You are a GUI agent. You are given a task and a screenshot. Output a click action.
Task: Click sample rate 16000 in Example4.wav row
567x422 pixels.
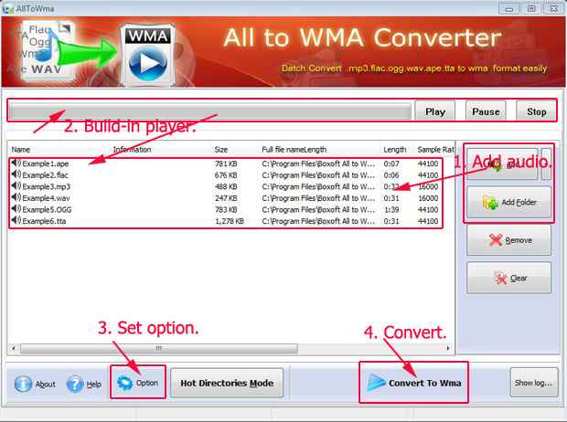[428, 198]
